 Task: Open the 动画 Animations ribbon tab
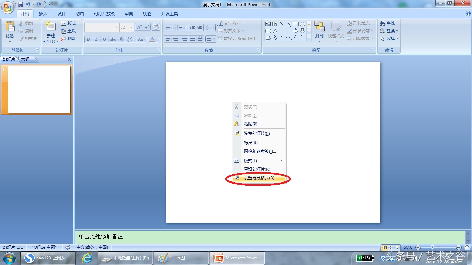tap(80, 14)
